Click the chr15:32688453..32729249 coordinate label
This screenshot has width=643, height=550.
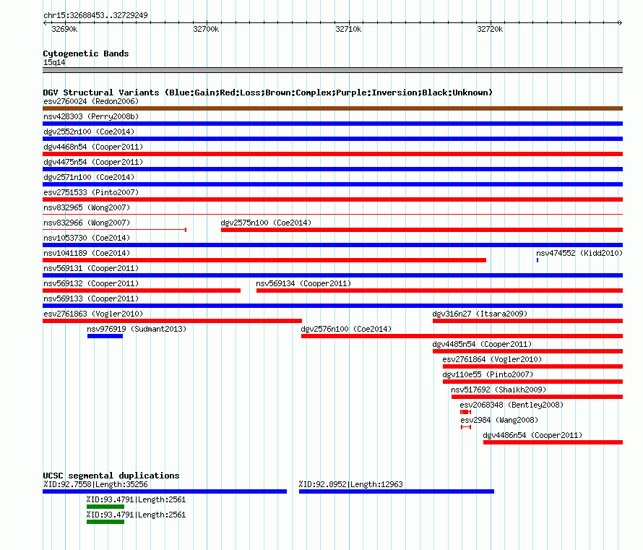(95, 15)
